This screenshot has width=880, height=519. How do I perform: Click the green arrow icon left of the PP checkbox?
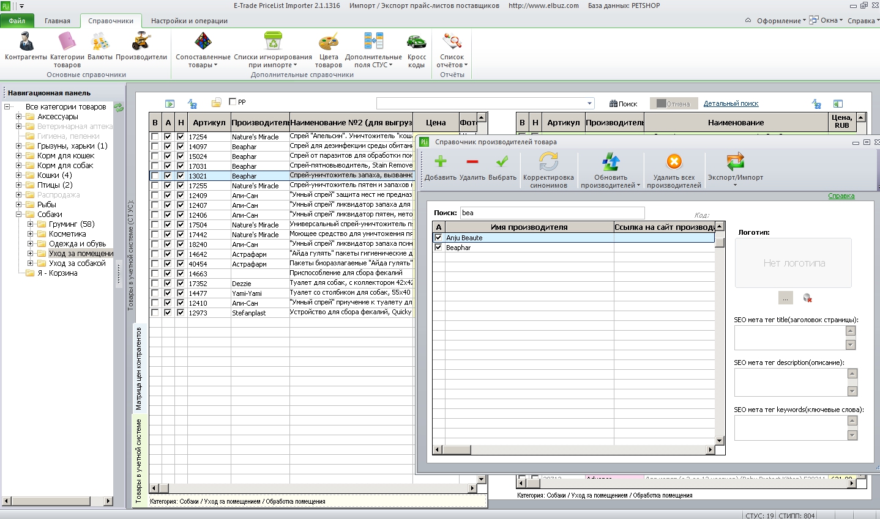point(170,103)
